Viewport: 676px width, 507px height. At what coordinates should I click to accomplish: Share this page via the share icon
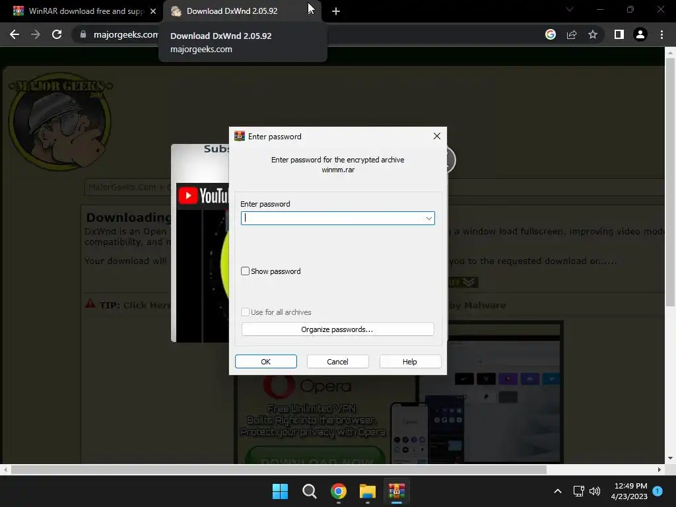(x=572, y=34)
